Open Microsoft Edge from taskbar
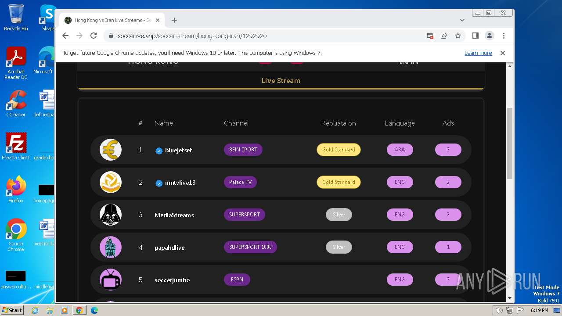The width and height of the screenshot is (562, 316). [x=94, y=310]
